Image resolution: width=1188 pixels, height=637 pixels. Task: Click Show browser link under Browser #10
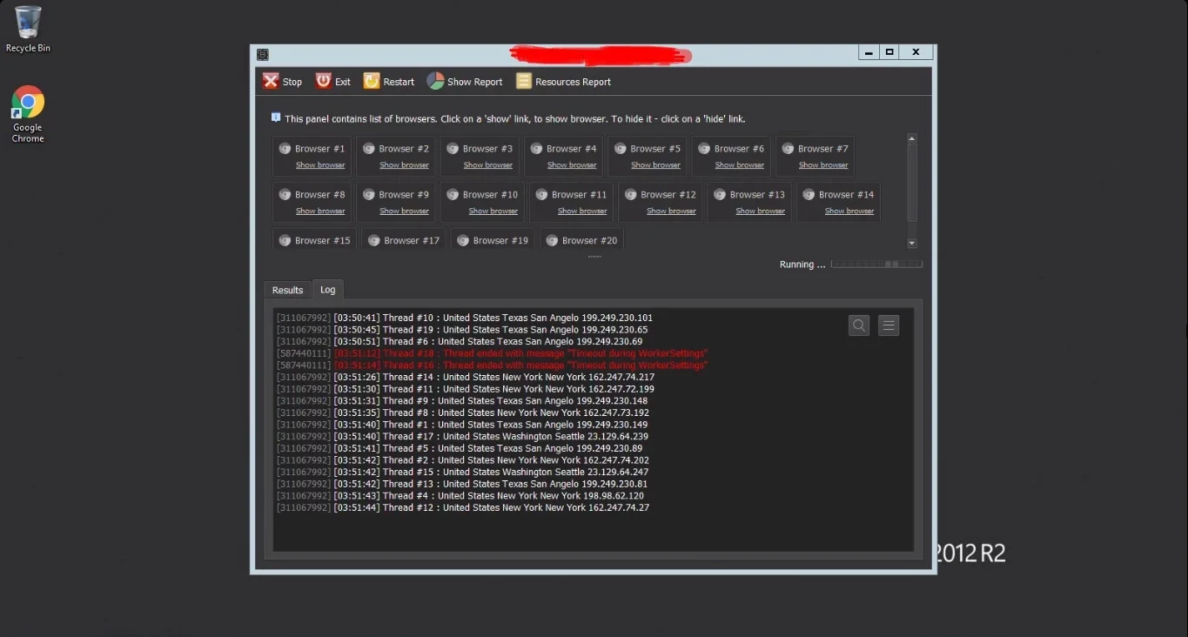click(493, 211)
